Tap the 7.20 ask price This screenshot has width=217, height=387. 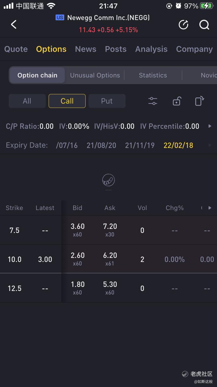[x=110, y=226]
